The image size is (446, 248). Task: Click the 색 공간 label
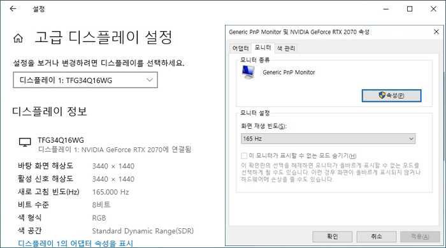29,231
